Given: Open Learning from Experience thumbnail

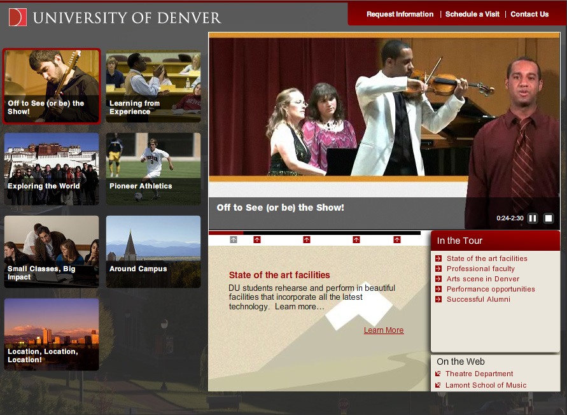Looking at the screenshot, I should (153, 87).
